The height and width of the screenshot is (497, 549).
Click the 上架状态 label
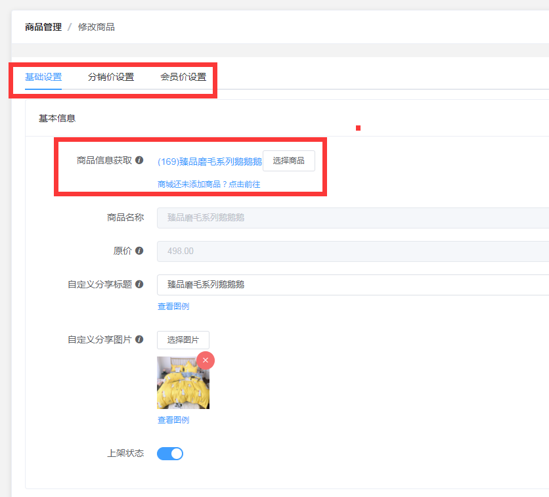click(x=125, y=453)
